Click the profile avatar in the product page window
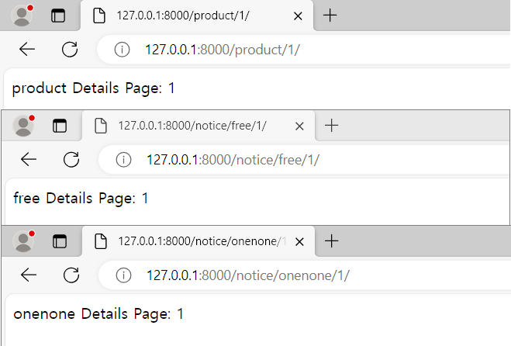The width and height of the screenshot is (511, 346). (22, 16)
